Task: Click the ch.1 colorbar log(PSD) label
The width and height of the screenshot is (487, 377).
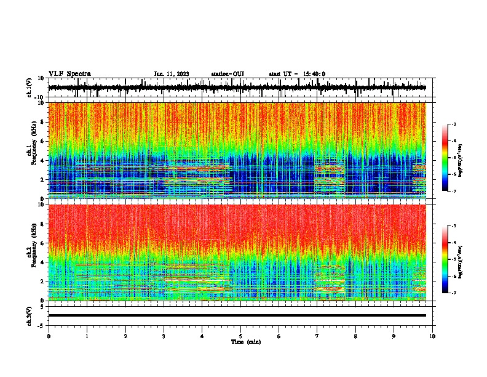Action: click(x=461, y=161)
